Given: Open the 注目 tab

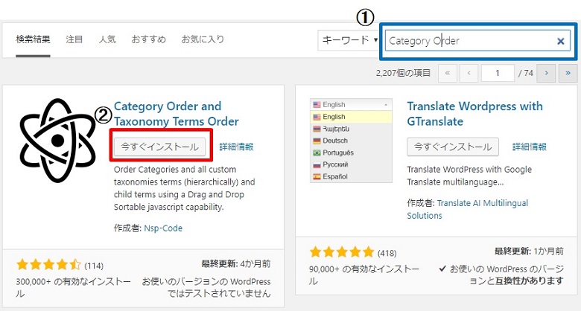Looking at the screenshot, I should 74,39.
